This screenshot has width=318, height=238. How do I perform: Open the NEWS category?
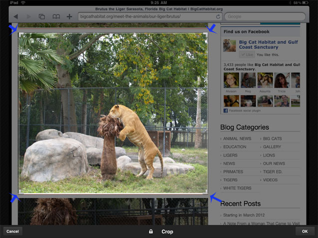tap(229, 164)
